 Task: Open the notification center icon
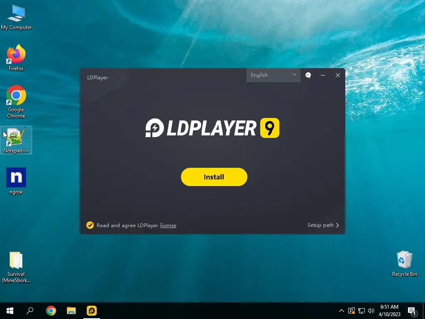[x=412, y=311]
